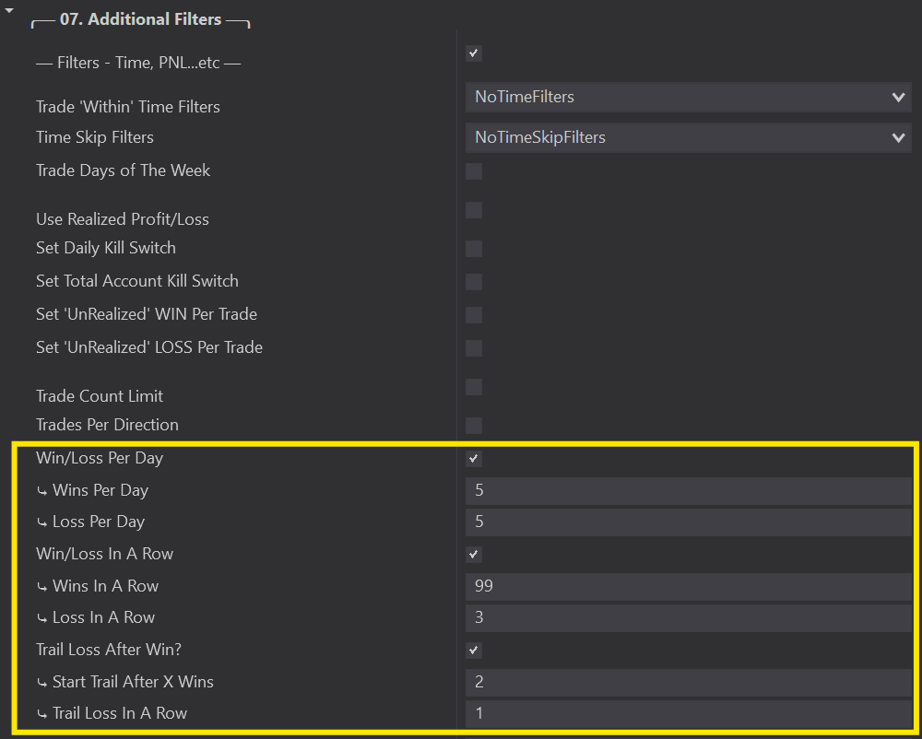
Task: Disable the Win/Loss Per Day checkbox
Action: 474,459
